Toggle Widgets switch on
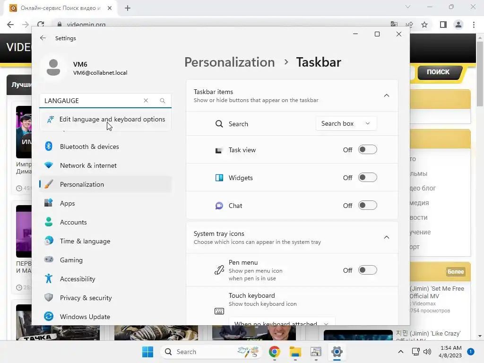 pos(367,178)
